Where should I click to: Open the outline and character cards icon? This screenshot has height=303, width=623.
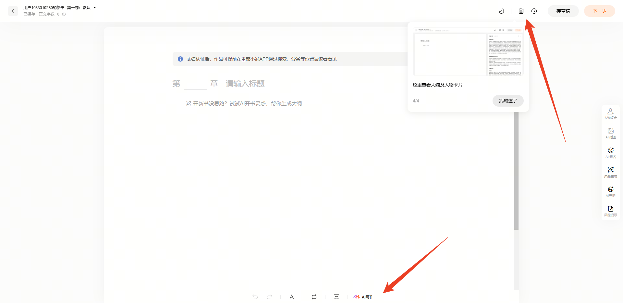pyautogui.click(x=521, y=11)
